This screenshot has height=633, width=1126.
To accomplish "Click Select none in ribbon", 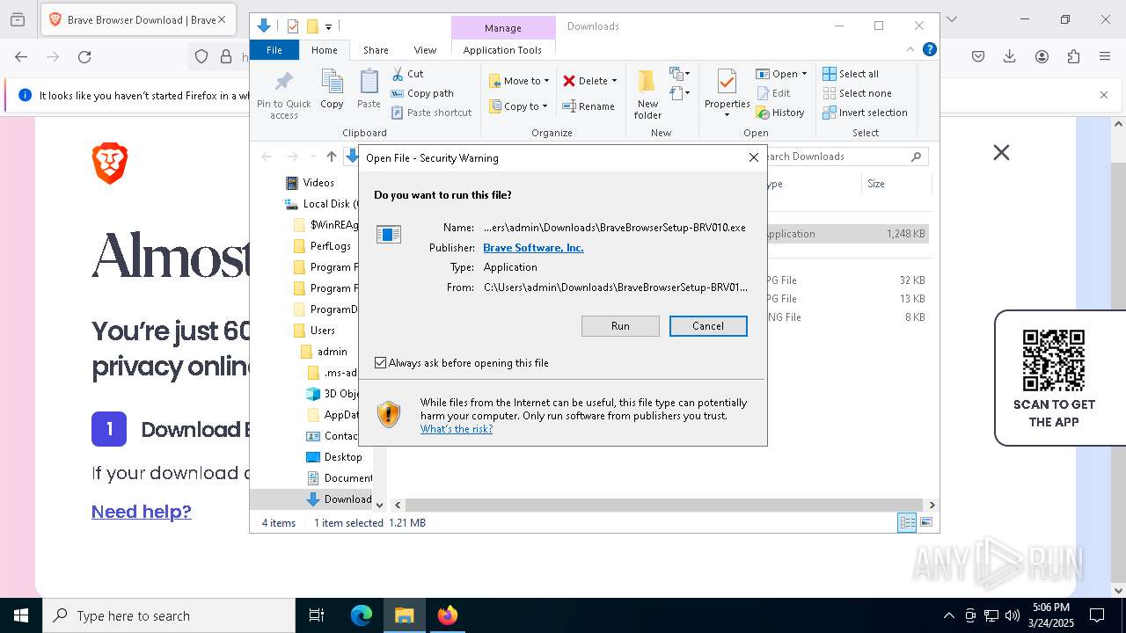I will coord(858,93).
